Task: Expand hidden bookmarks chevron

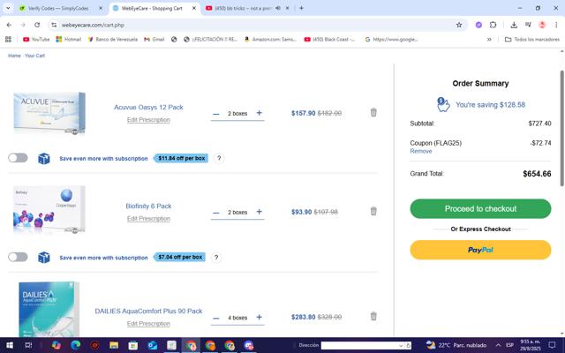Action: (489, 39)
